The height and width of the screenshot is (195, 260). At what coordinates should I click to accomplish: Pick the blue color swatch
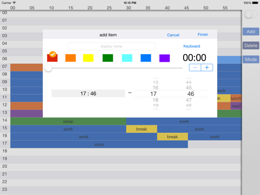pyautogui.click(x=146, y=58)
